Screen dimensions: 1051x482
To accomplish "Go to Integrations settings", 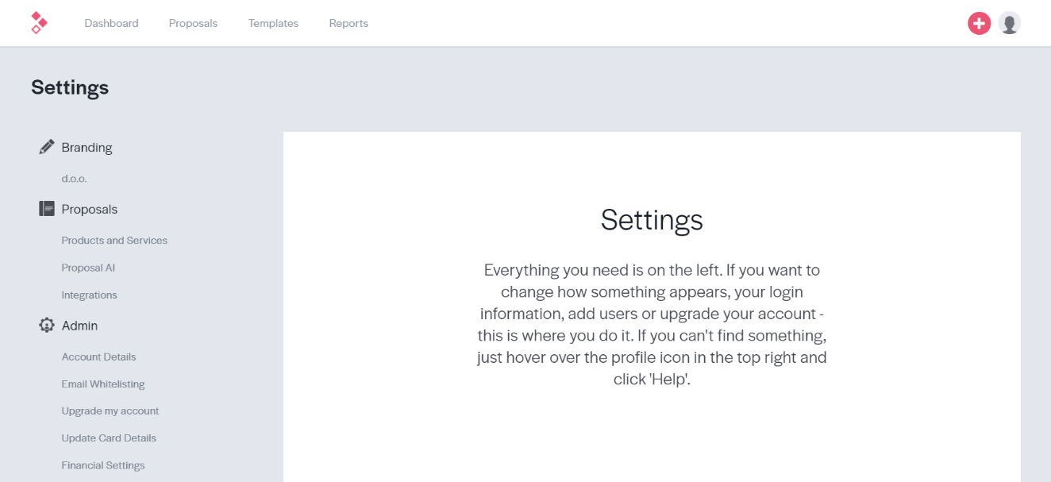I will [x=89, y=295].
